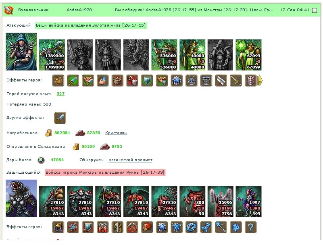Open the Кристаллы link
This screenshot has width=323, height=247.
click(x=116, y=133)
